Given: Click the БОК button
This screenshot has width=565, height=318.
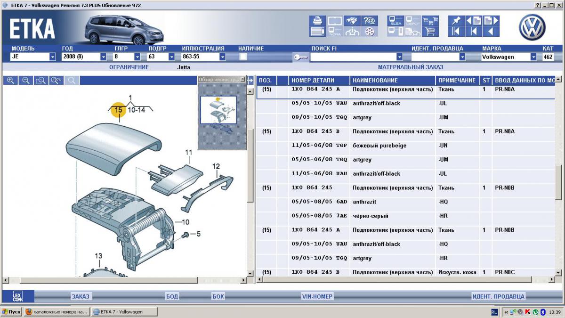Looking at the screenshot, I should tap(218, 296).
